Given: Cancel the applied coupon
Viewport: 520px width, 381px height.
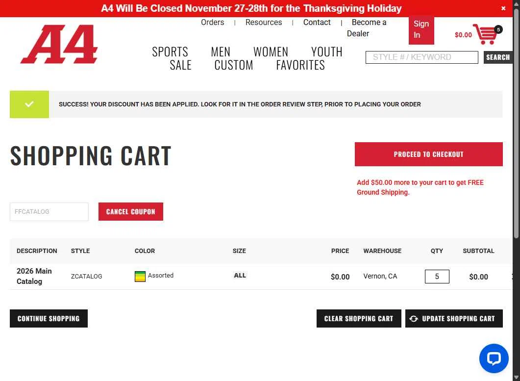Looking at the screenshot, I should coord(131,212).
